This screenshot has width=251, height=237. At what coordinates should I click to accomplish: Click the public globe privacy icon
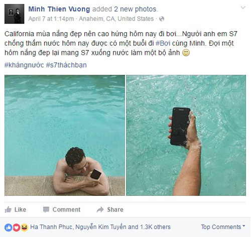click(x=162, y=19)
